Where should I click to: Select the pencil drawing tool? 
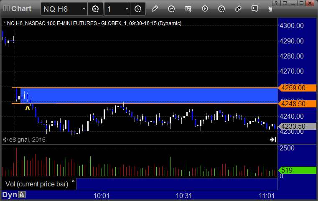(x=155, y=9)
